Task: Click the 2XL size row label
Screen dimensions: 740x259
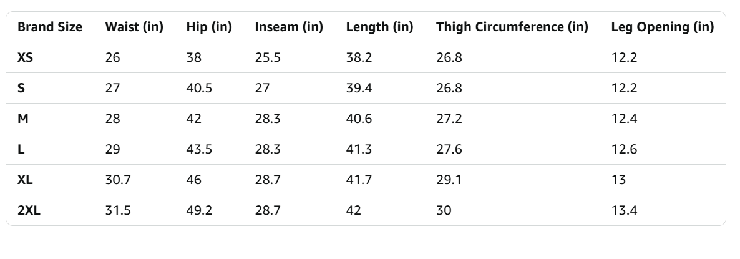Action: point(29,210)
